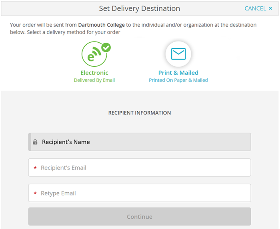Select the Print & Mailed label

click(178, 73)
